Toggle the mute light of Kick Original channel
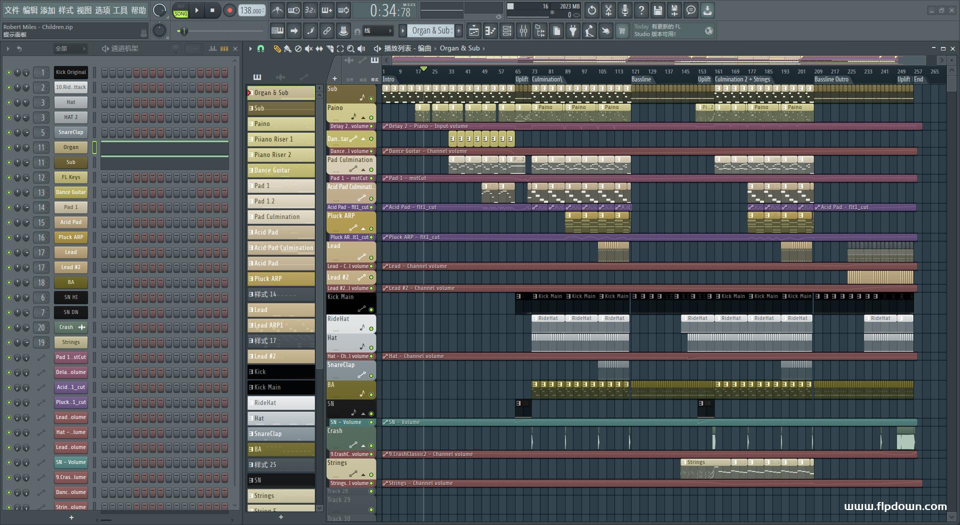Viewport: 960px width, 525px height. tap(8, 72)
